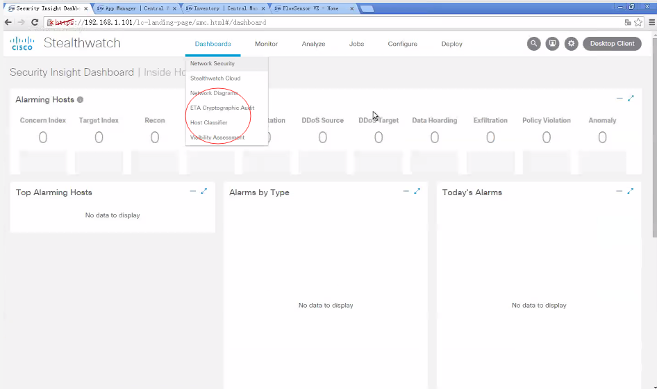The image size is (657, 389).
Task: Click the Cisco logo
Action: pyautogui.click(x=22, y=43)
